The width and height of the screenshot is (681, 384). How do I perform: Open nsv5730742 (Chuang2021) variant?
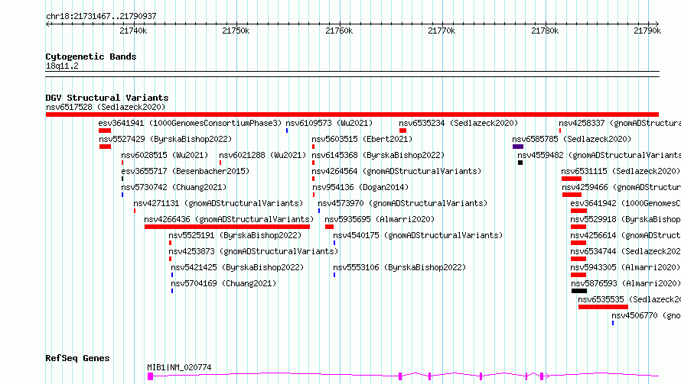click(x=174, y=187)
